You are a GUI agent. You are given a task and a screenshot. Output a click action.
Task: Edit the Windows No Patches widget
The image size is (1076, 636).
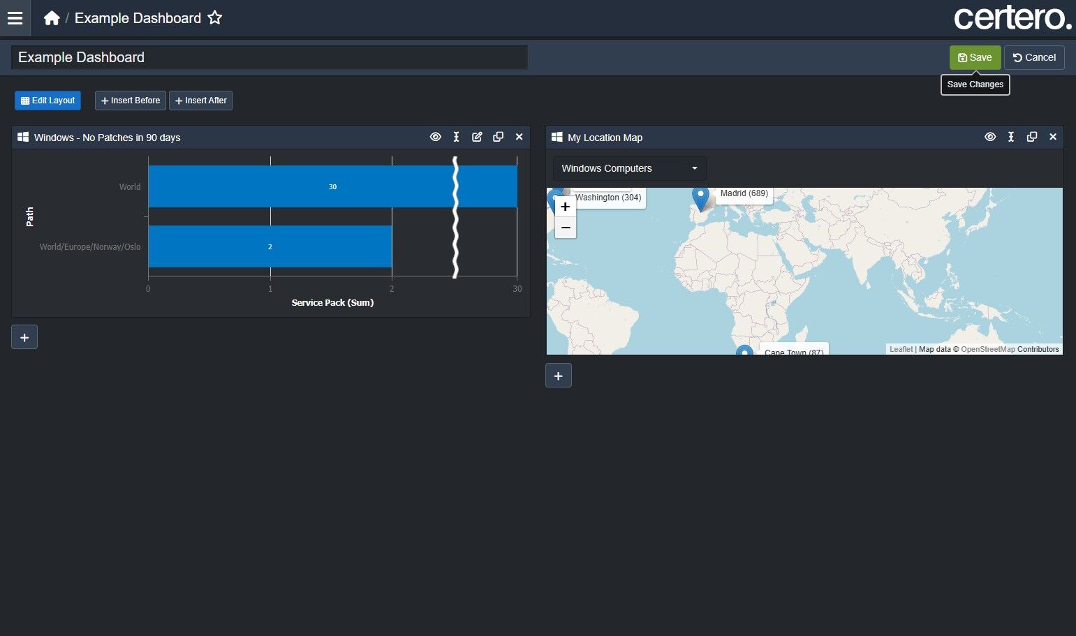[477, 137]
